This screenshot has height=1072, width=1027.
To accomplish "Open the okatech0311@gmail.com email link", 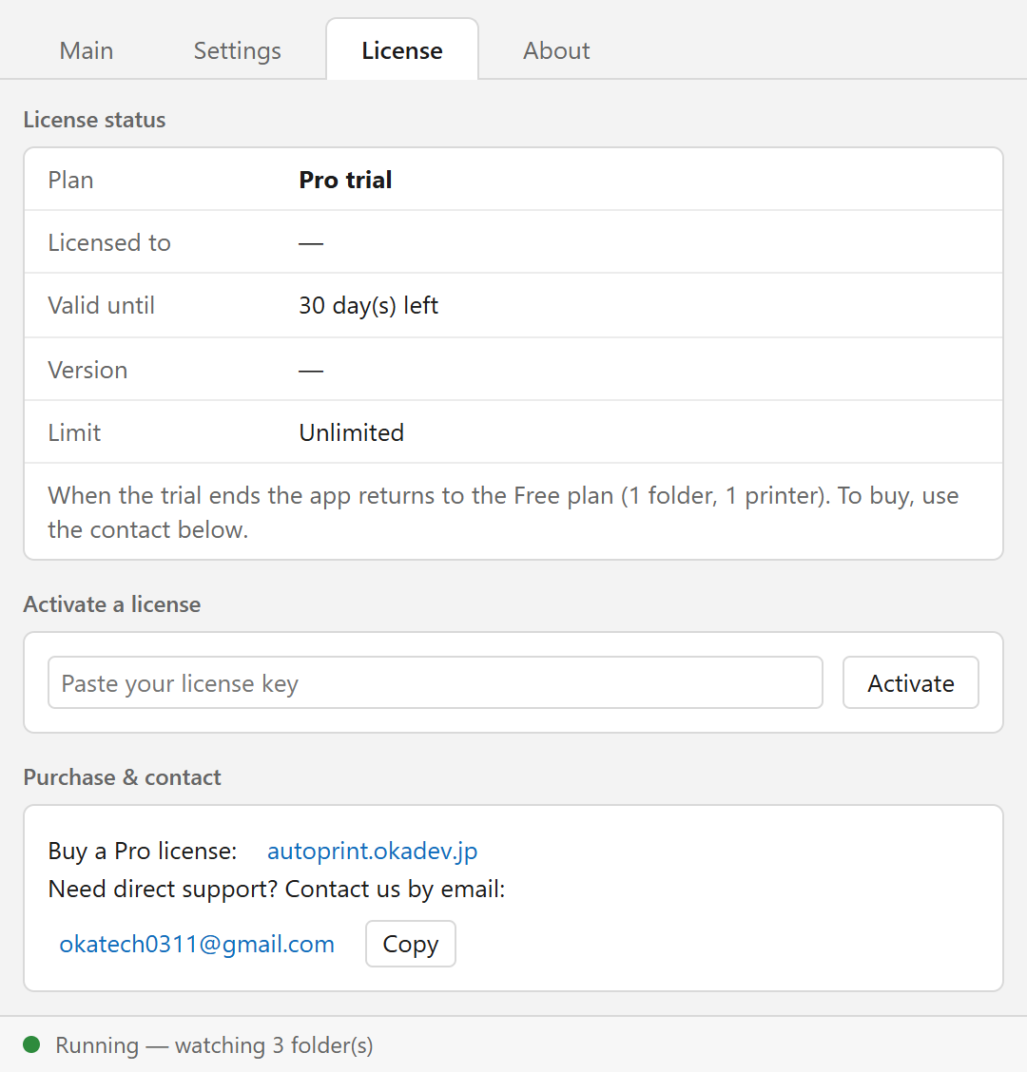I will click(x=197, y=944).
